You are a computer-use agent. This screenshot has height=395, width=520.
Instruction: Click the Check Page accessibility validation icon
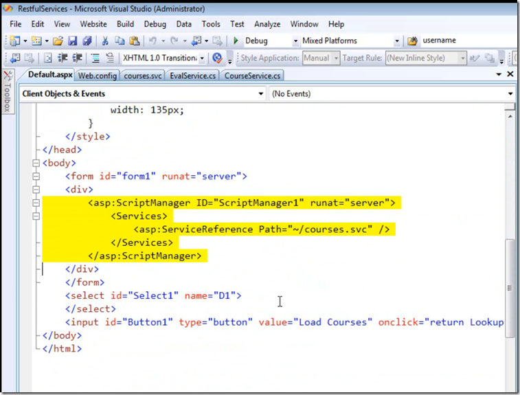217,58
